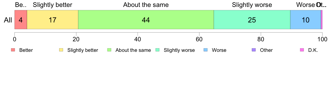
Task: Click the pink D.K. legend swatch
Action: pyautogui.click(x=302, y=50)
